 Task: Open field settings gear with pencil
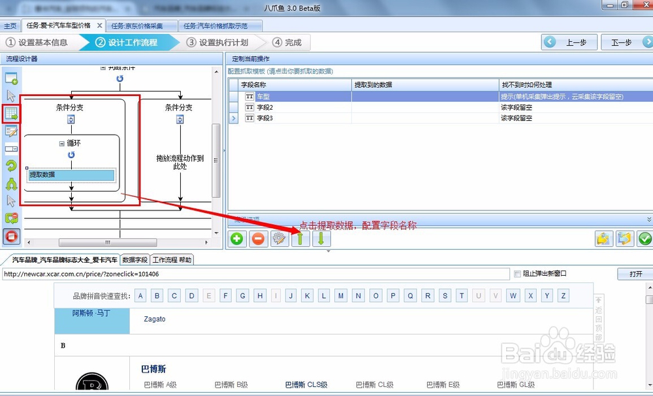279,239
